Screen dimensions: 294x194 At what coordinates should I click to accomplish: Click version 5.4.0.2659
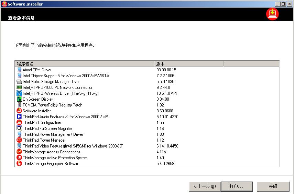coord(165,164)
